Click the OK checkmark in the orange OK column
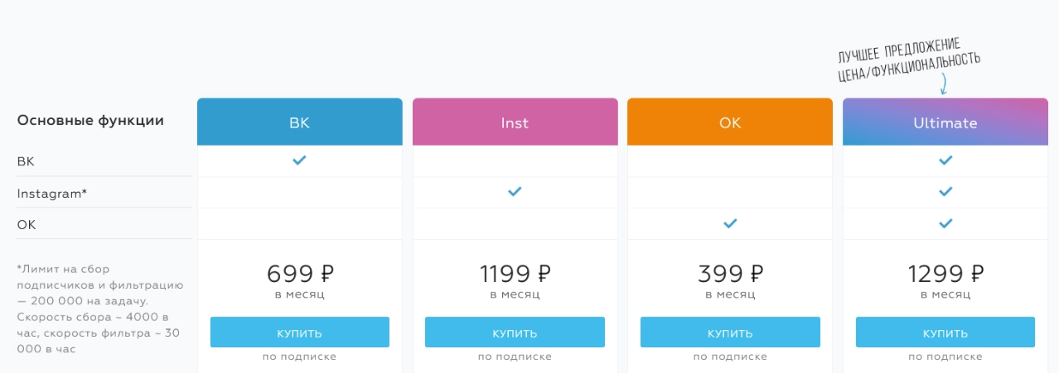Viewport: 1059px width, 373px height. coord(730,223)
